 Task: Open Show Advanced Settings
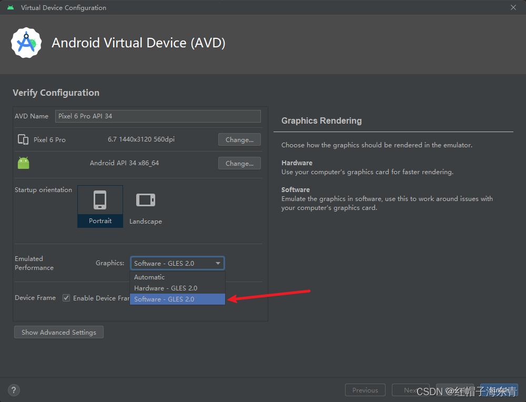click(59, 332)
